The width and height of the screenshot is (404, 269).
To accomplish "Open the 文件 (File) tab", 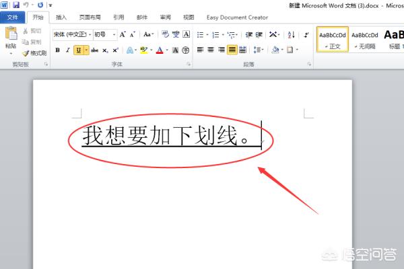I will (x=12, y=17).
